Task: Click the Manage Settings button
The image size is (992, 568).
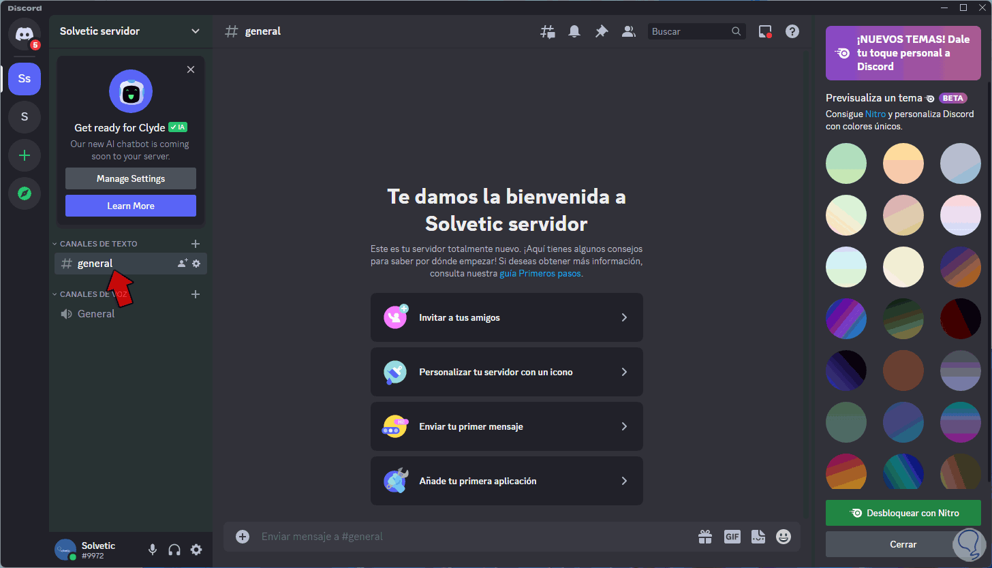Action: (x=131, y=178)
